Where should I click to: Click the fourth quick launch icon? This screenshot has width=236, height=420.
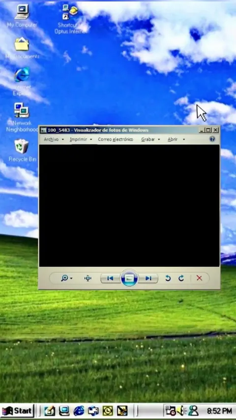(93, 411)
